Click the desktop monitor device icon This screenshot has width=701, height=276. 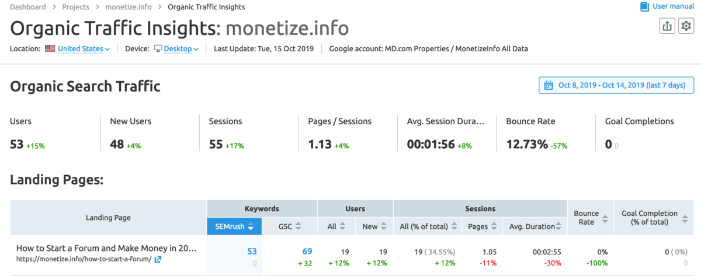point(158,49)
